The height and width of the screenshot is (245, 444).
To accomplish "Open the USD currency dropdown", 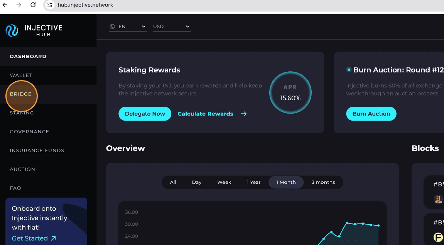I will point(172,26).
